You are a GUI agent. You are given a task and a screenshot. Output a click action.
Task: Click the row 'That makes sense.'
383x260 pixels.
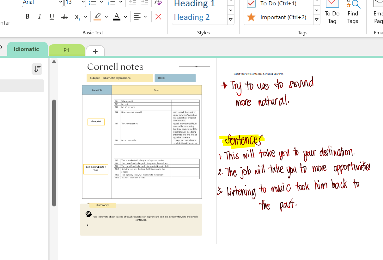(157, 130)
